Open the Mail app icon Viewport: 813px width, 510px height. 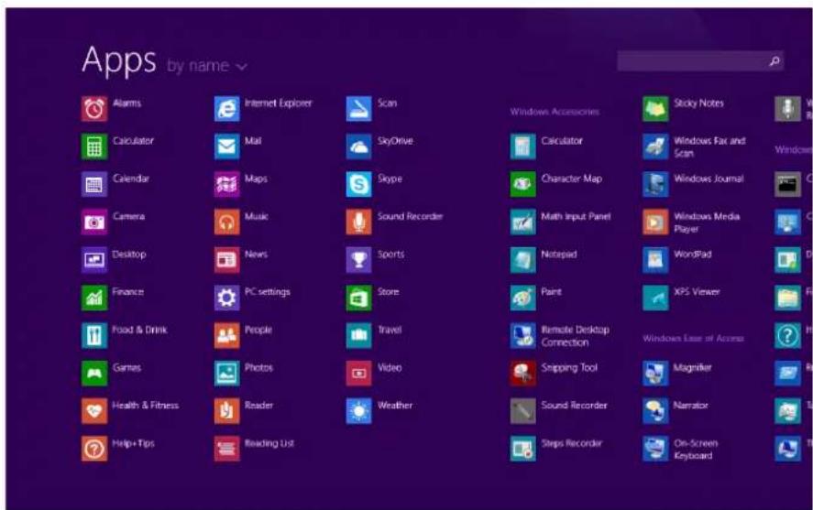[227, 146]
